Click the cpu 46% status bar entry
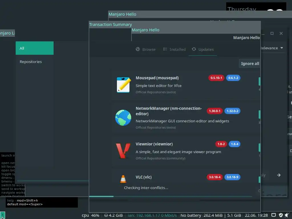The image size is (292, 219). point(90,215)
